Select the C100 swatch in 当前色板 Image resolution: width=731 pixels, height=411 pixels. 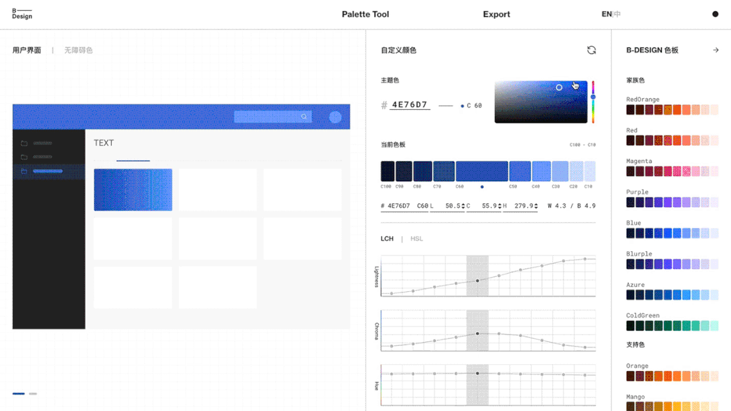tap(387, 171)
